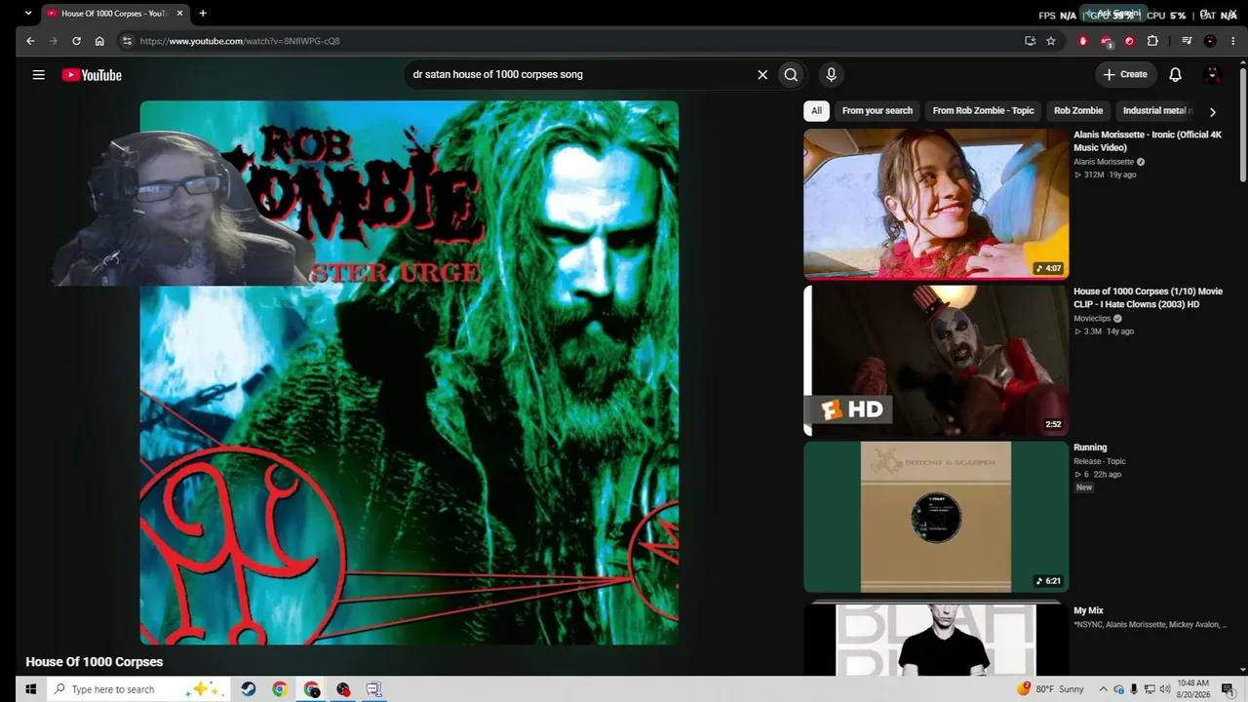The width and height of the screenshot is (1248, 702).
Task: Select the Rob Zombie chip
Action: [x=1078, y=111]
